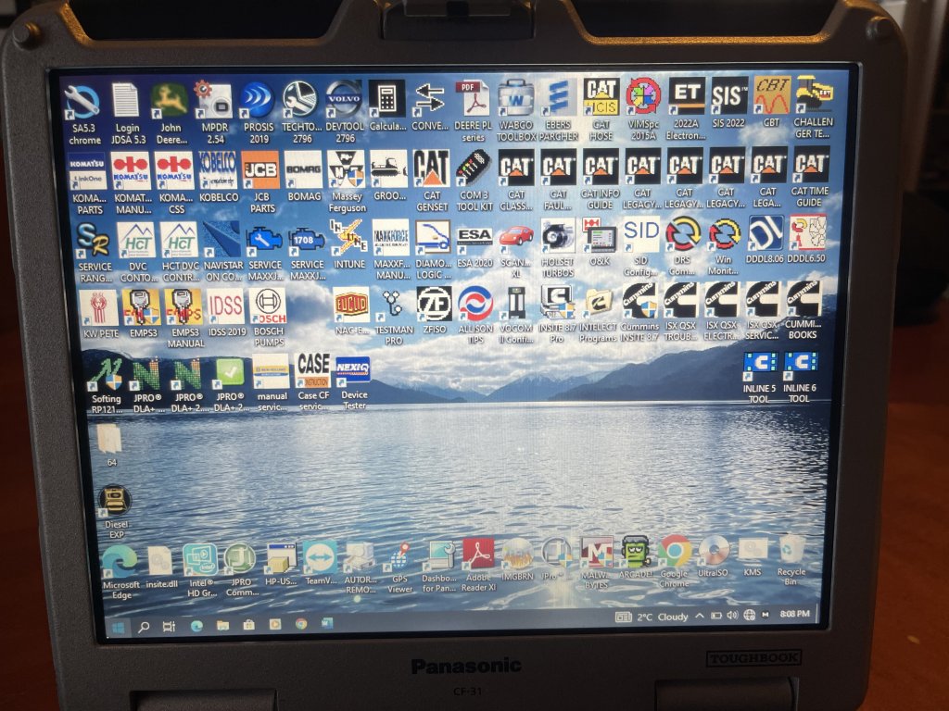Open CAT TIME GUIDE
The image size is (949, 711).
click(x=810, y=165)
